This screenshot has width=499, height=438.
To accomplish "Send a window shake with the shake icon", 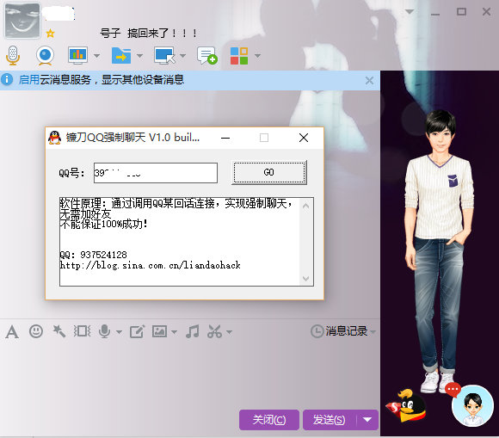I will [x=83, y=331].
